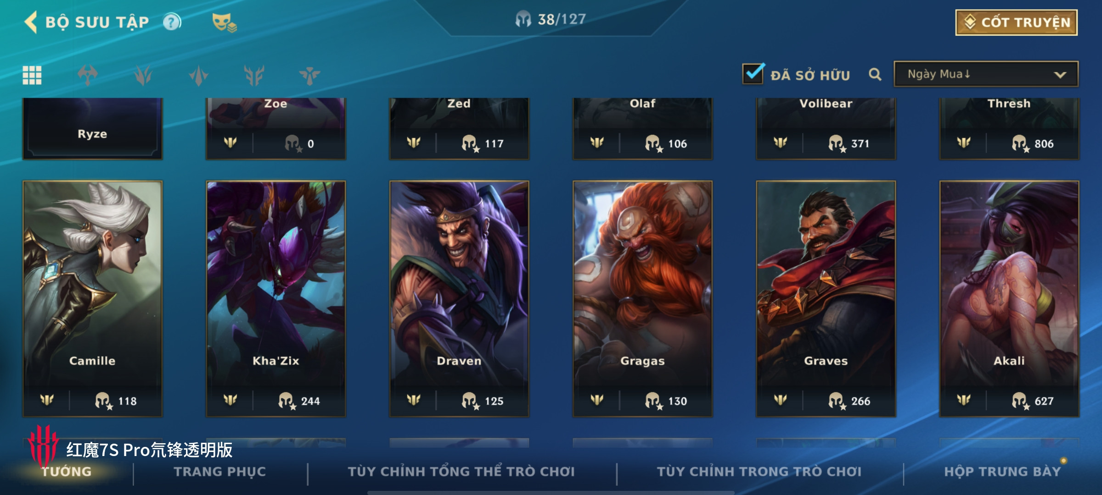This screenshot has width=1102, height=495.
Task: Uncheck the Đã Sở Hữu checkbox
Action: (x=753, y=73)
